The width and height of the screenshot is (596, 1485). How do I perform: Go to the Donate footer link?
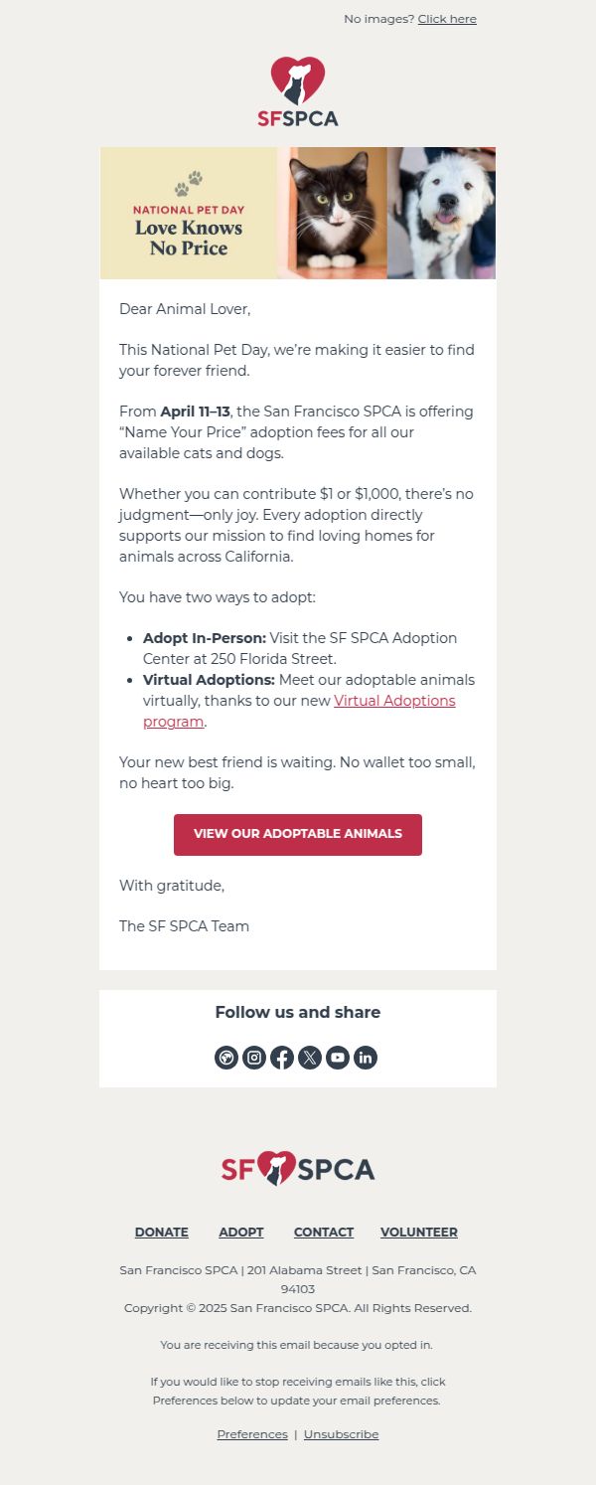click(x=162, y=1232)
